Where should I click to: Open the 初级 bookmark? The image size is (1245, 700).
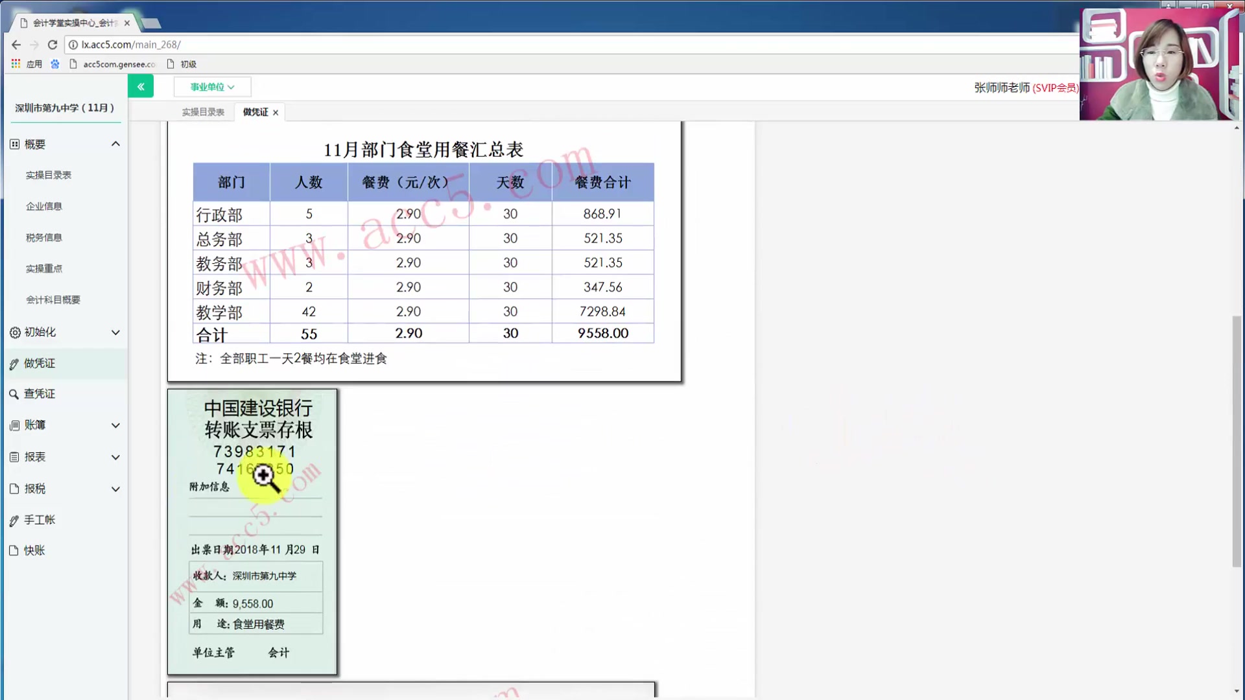pyautogui.click(x=187, y=64)
